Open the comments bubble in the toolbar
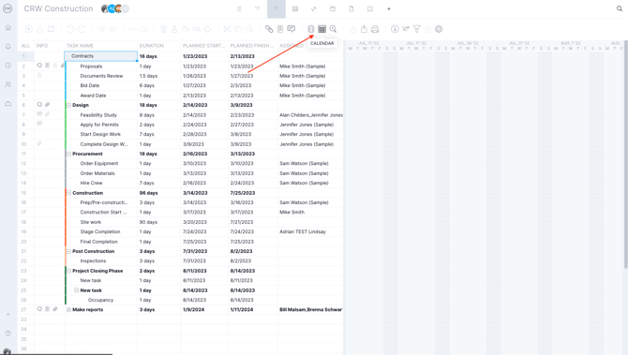The height and width of the screenshot is (355, 628). pyautogui.click(x=292, y=29)
